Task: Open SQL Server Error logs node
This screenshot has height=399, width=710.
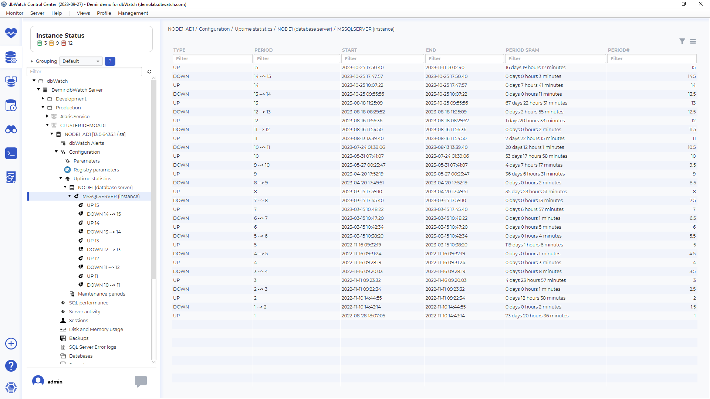Action: click(x=92, y=347)
